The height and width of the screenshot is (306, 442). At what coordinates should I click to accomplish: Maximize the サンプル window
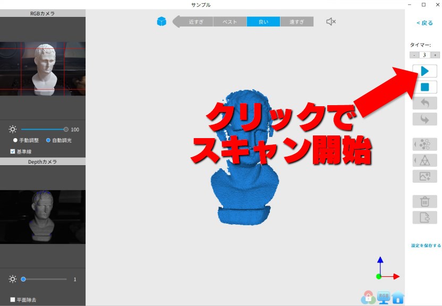424,4
